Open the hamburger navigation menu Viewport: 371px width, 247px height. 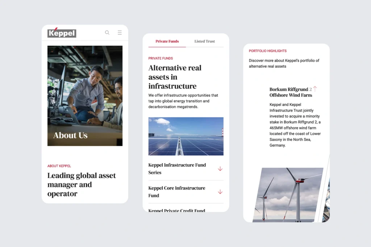(x=120, y=33)
